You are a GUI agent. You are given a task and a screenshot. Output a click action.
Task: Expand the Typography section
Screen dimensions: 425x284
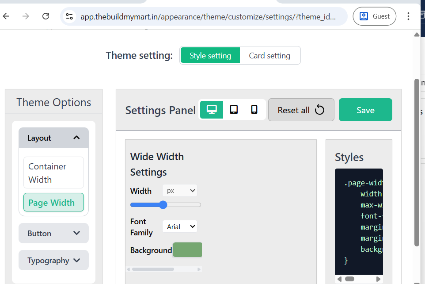click(x=53, y=261)
